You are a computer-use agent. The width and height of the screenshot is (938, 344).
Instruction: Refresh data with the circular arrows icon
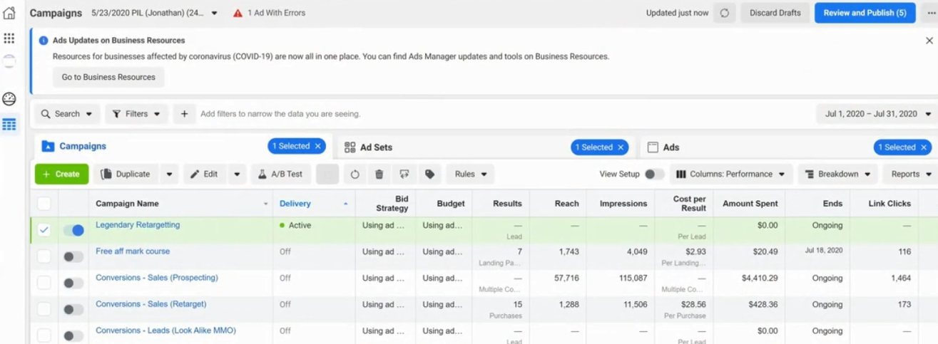pos(725,13)
